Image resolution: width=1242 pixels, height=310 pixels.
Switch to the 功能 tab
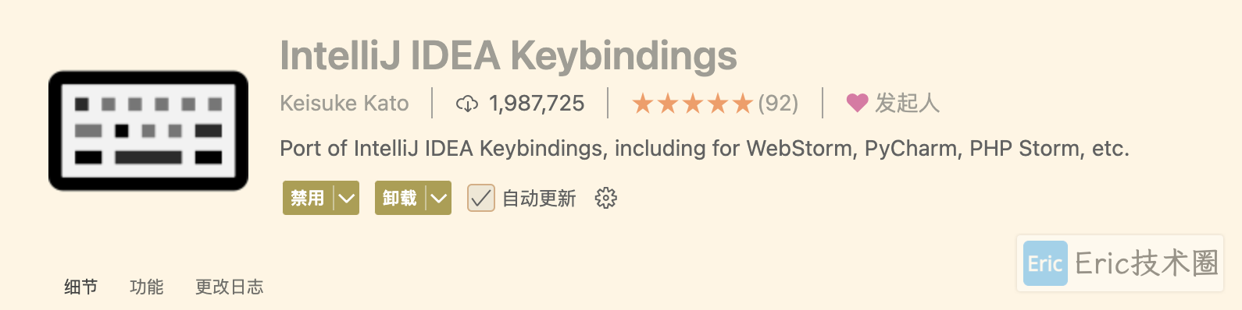[x=147, y=287]
